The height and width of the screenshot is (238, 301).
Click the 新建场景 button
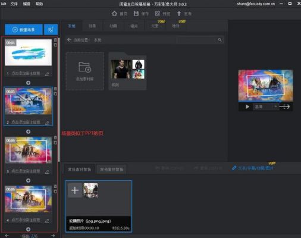[24, 30]
